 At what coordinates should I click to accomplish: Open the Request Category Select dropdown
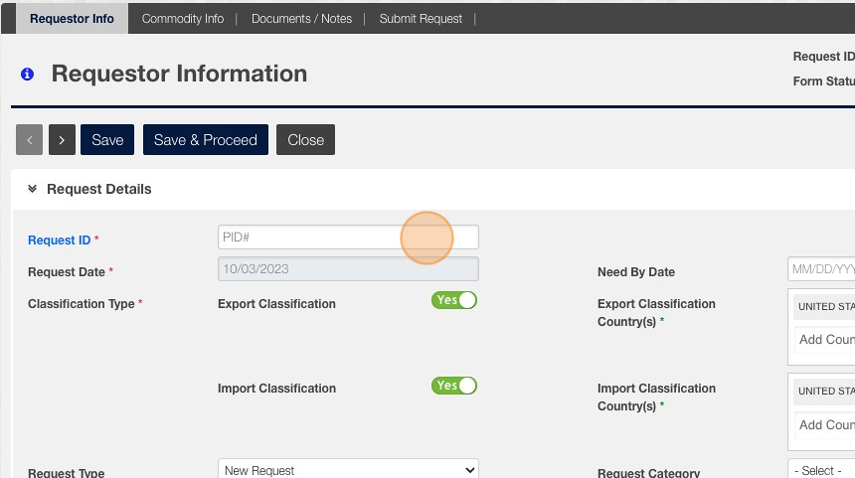point(821,470)
